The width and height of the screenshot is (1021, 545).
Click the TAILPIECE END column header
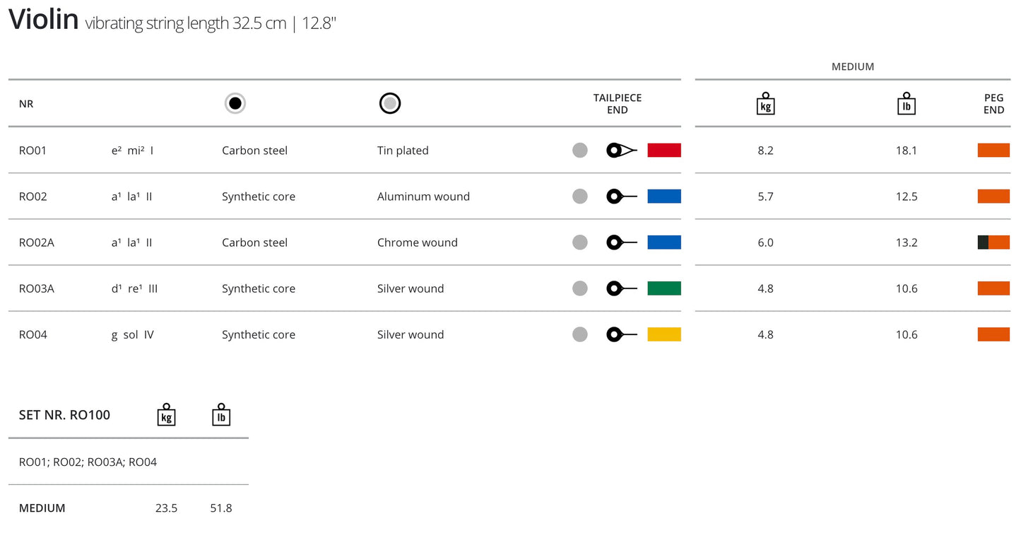[617, 104]
